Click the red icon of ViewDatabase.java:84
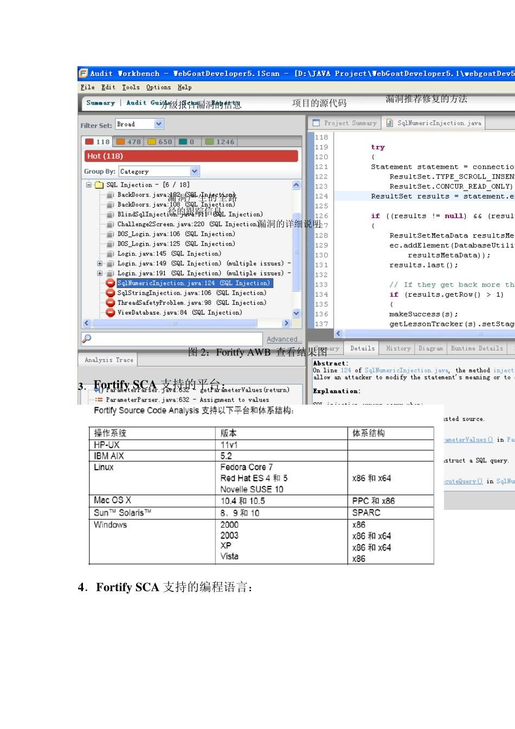The width and height of the screenshot is (515, 729). tap(110, 312)
